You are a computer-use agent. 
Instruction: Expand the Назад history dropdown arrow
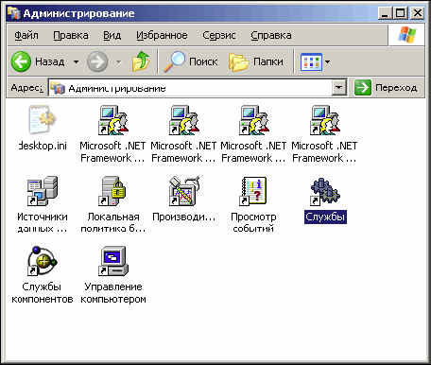pyautogui.click(x=76, y=61)
